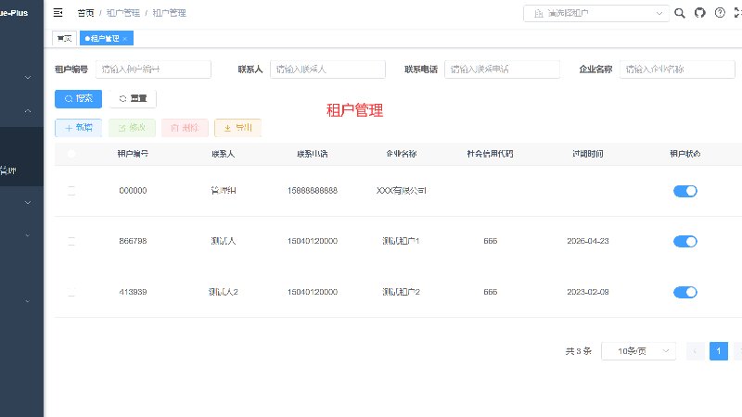Tick the checkbox for tenant 866798
The height and width of the screenshot is (417, 742).
point(71,241)
